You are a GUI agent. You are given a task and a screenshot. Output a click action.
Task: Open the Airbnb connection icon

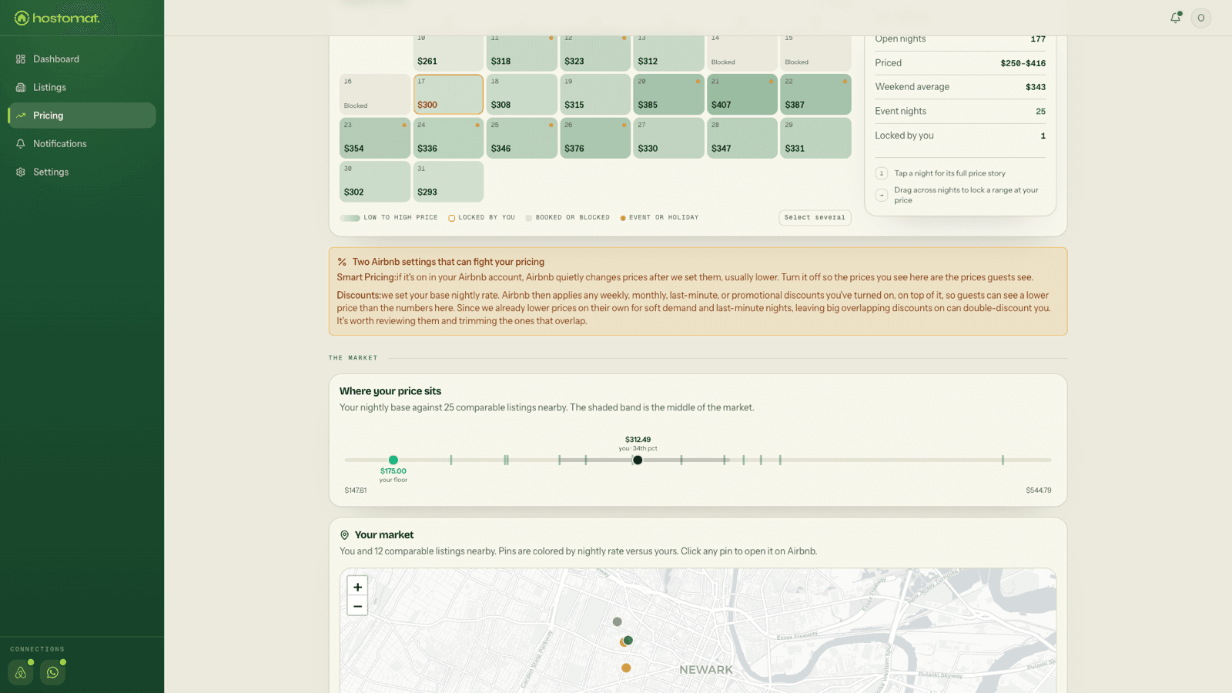click(x=21, y=672)
